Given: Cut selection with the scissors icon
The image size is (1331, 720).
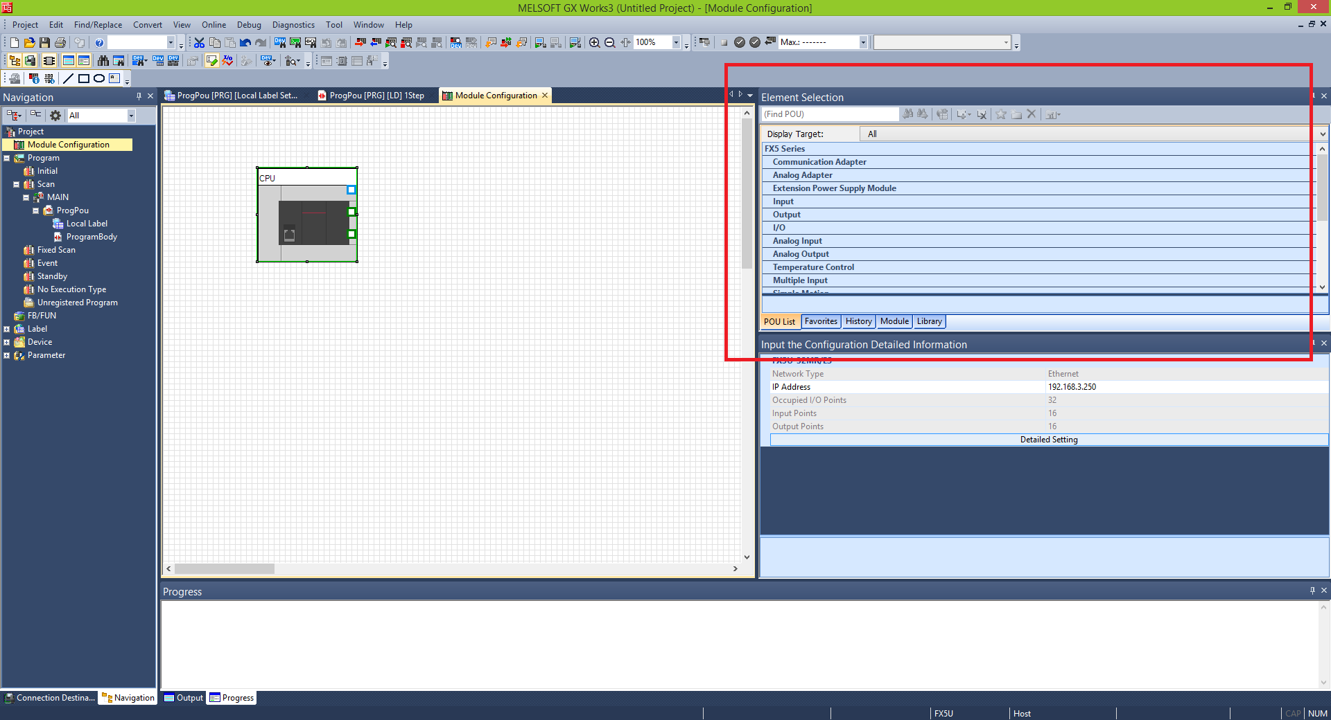Looking at the screenshot, I should [199, 42].
